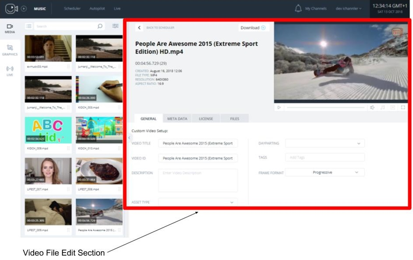Open the Frame Format dropdown showing Progressive
Viewport: 413px width, 260px height.
pos(325,173)
